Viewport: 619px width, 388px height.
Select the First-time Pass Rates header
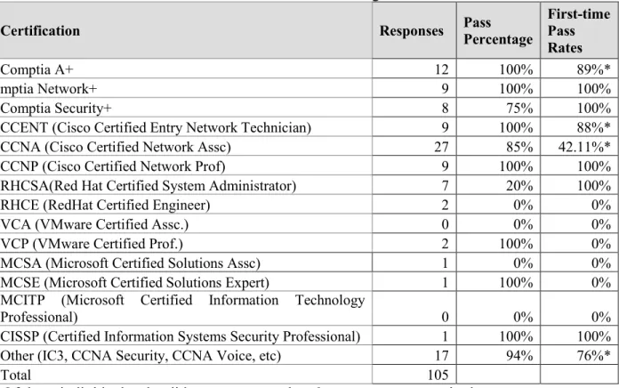pyautogui.click(x=579, y=31)
